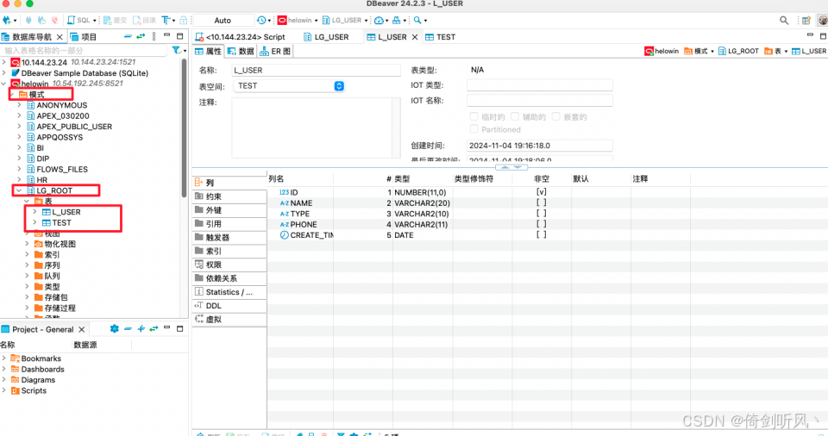Toggle the non-null box for TYPE column

(542, 213)
